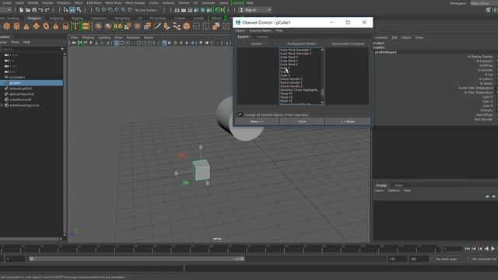The height and width of the screenshot is (280, 498).
Task: Click the '<< Move' button
Action: (x=348, y=121)
